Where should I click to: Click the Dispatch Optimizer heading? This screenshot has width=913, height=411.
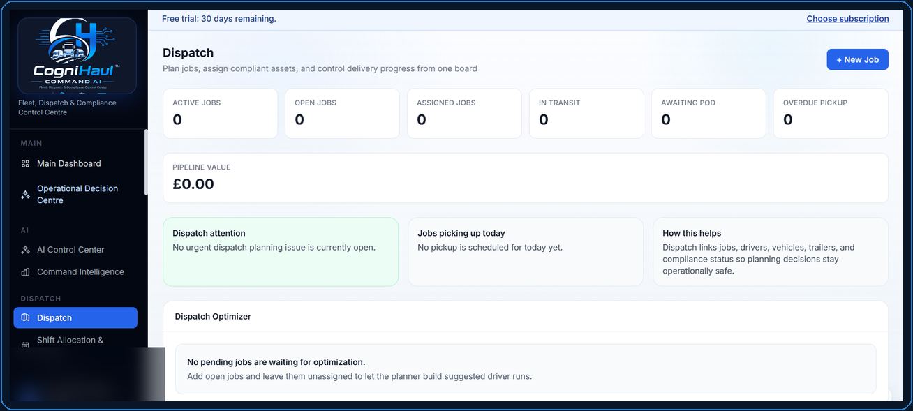coord(213,317)
